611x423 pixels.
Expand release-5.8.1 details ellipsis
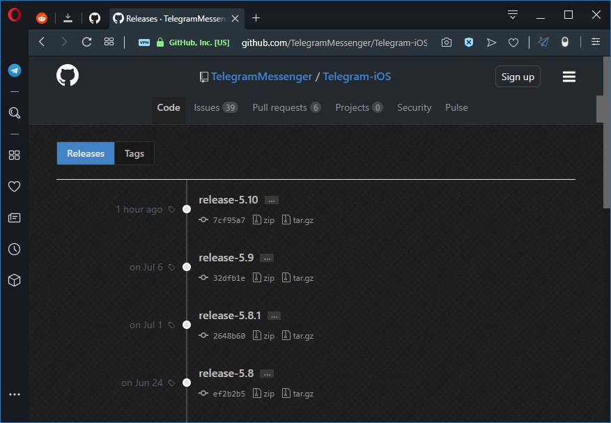pos(274,316)
